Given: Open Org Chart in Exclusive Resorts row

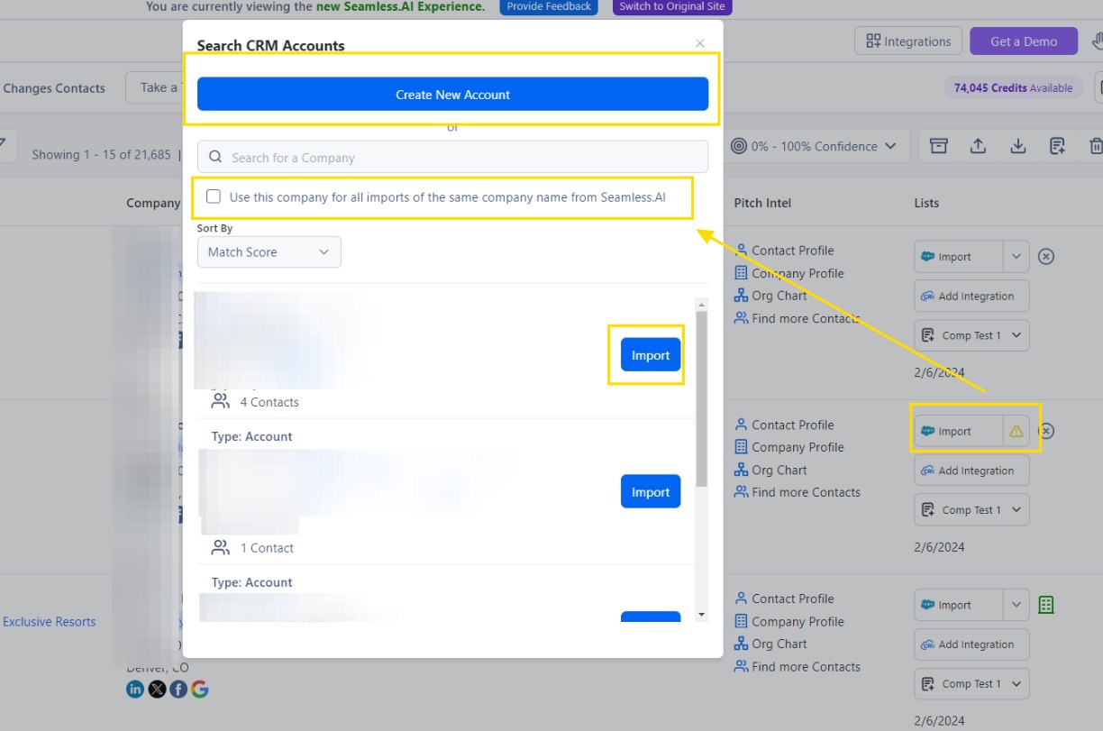Looking at the screenshot, I should pos(770,644).
